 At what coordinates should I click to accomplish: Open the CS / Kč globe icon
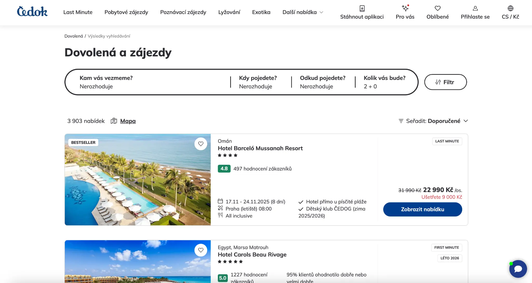[x=510, y=8]
